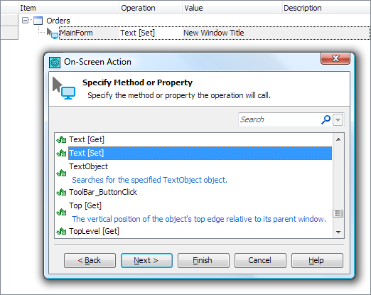Click the ToolBar_ButtonClick method icon
371x295 pixels.
(61, 192)
